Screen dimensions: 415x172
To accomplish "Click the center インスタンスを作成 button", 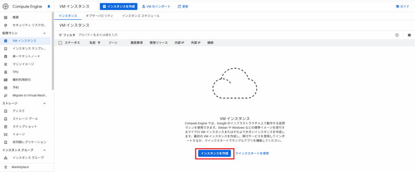I will 215,153.
